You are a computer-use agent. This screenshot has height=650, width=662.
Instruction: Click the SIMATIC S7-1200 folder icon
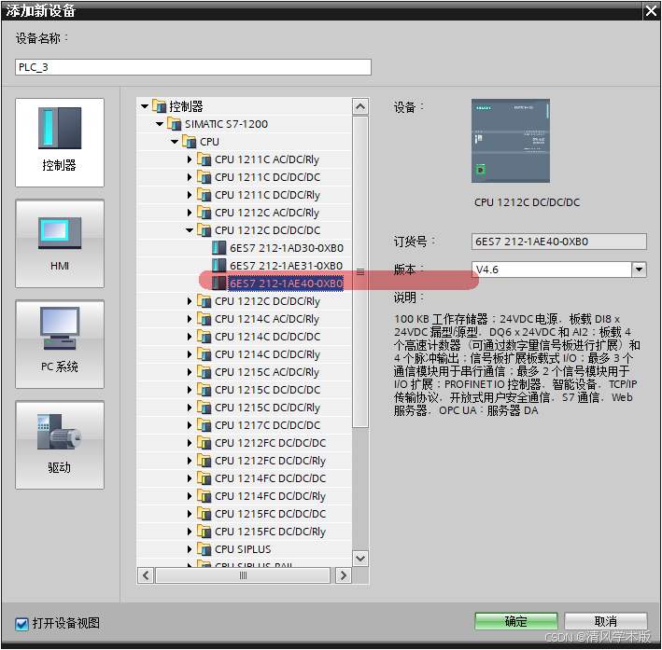point(174,124)
